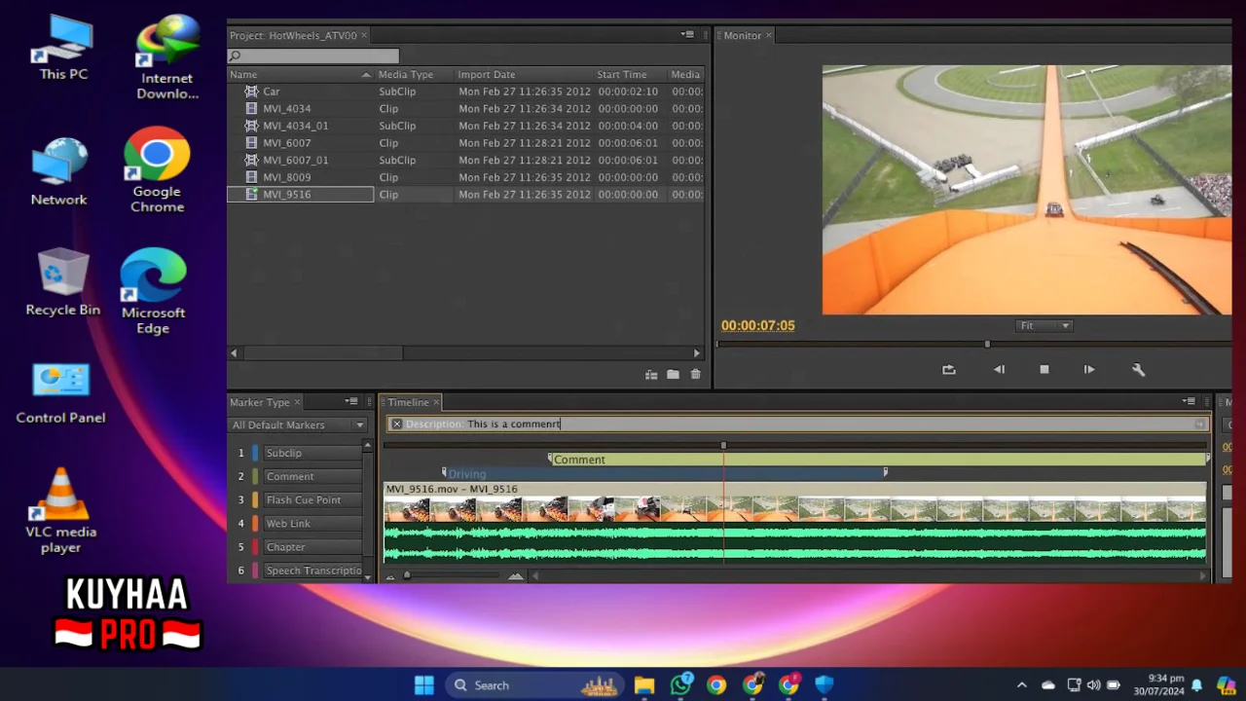Click the Timeline zoom-out mountain icon
Image resolution: width=1246 pixels, height=701 pixels.
pos(390,576)
